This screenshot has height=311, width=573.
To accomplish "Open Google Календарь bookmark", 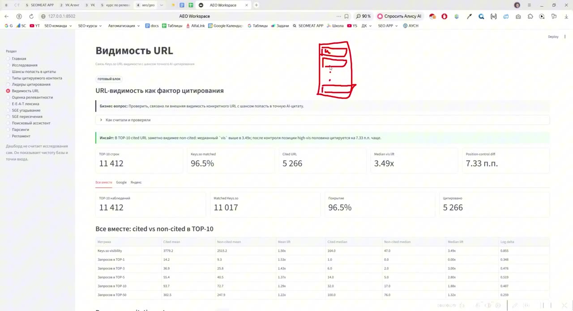I will 225,26.
